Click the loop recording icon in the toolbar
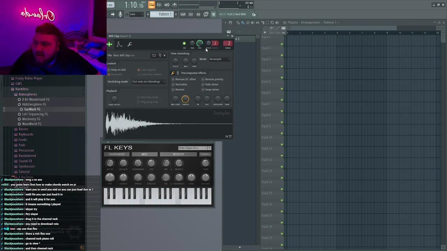 [167, 5]
